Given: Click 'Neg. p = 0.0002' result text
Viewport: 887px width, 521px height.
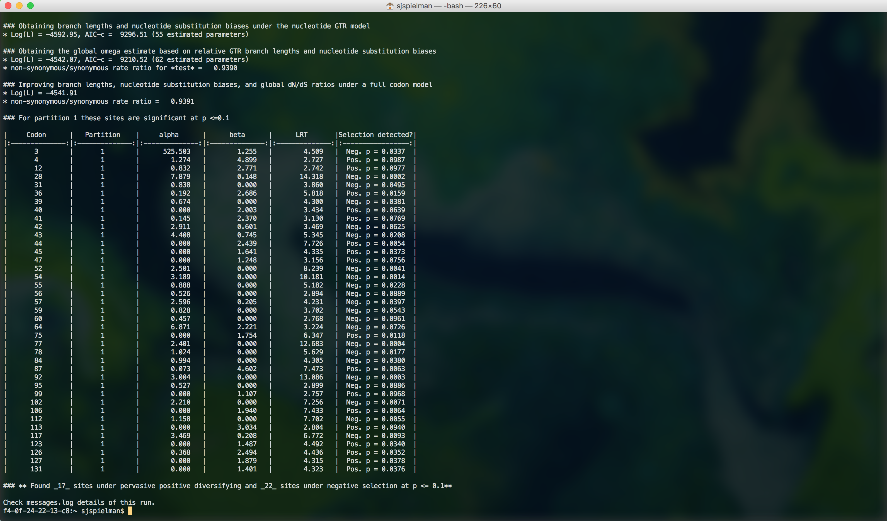Looking at the screenshot, I should tap(375, 177).
